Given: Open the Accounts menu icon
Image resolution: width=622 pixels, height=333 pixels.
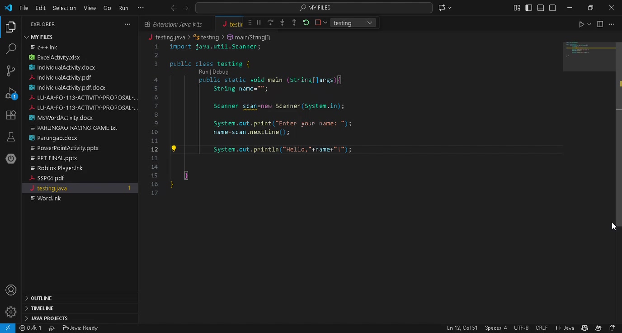Looking at the screenshot, I should click(11, 290).
